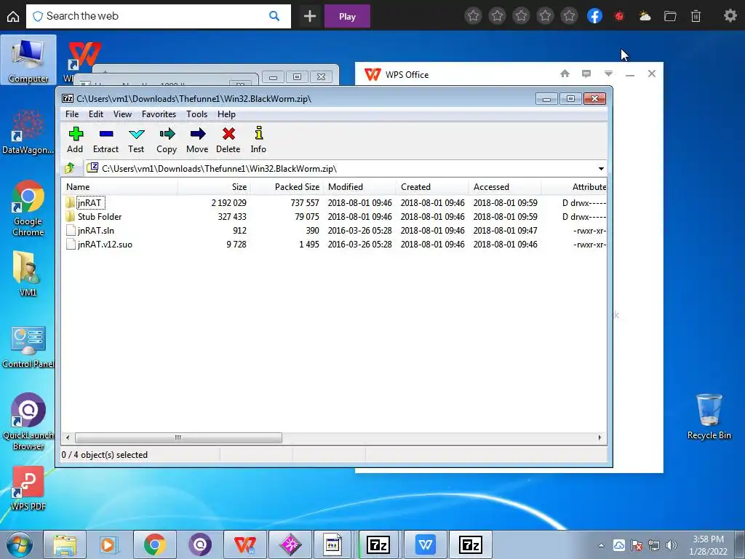Open the File menu

click(72, 114)
